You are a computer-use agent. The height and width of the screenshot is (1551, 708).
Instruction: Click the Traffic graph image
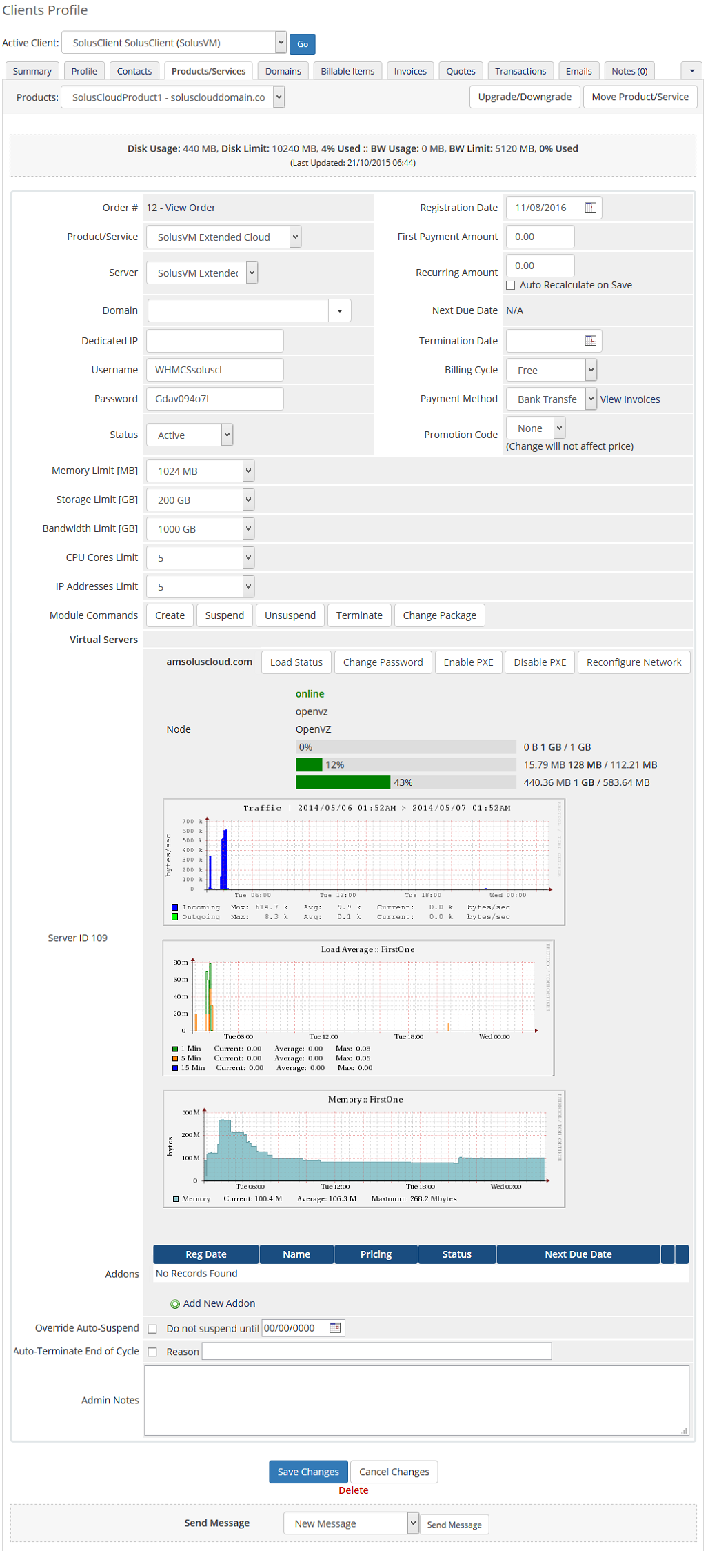pos(364,862)
